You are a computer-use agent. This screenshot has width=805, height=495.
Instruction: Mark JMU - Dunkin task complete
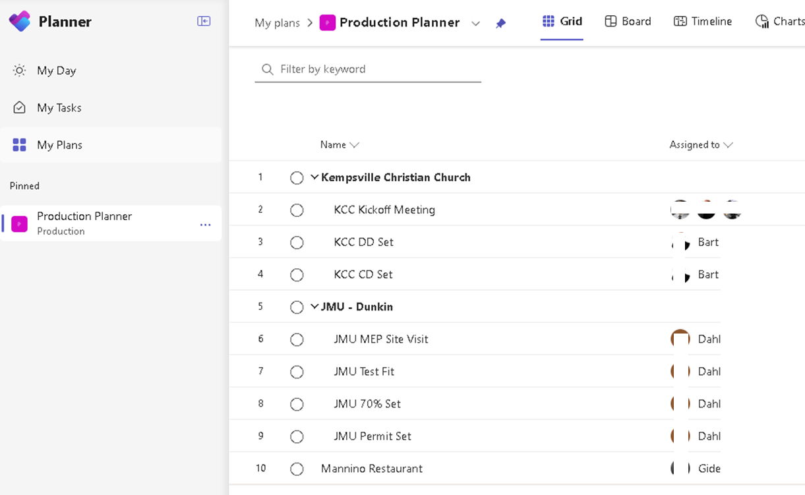coord(297,307)
